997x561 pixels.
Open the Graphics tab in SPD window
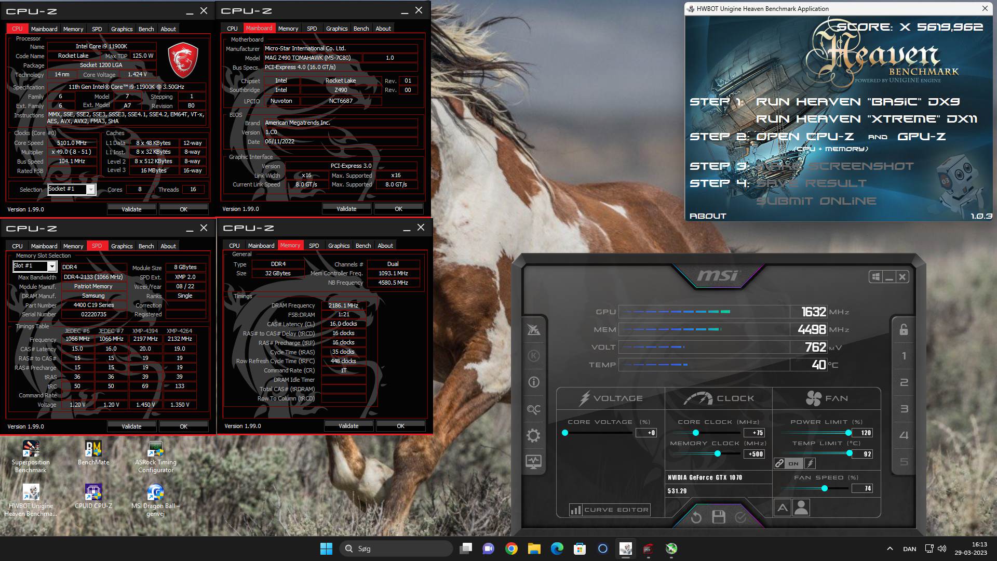122,246
